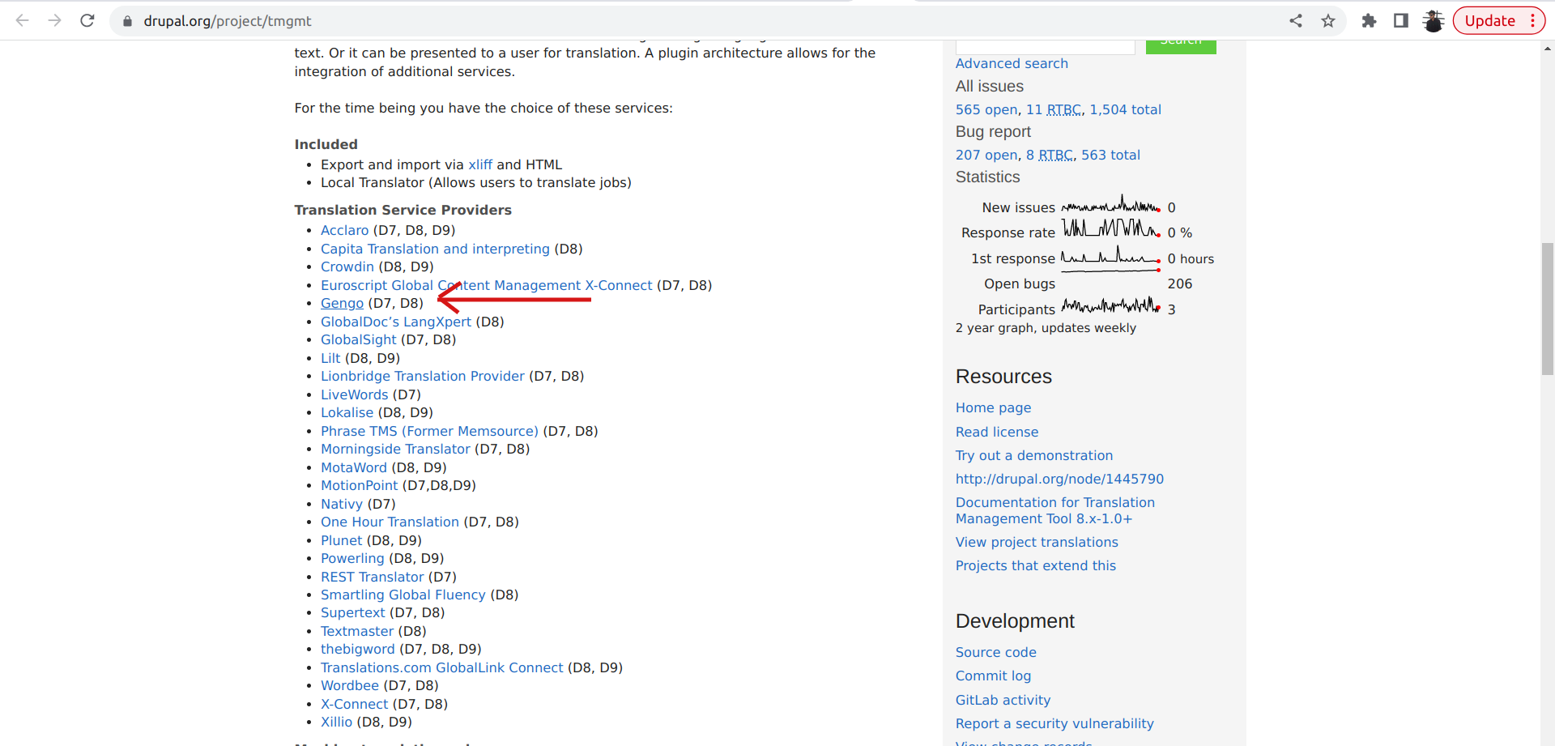Open Phrase TMS (Former Memsource) link

[x=429, y=431]
